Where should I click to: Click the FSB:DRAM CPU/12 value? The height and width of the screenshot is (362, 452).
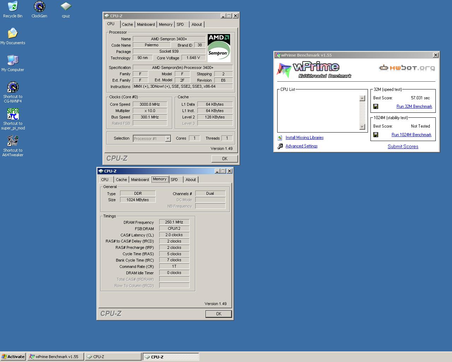pos(174,228)
